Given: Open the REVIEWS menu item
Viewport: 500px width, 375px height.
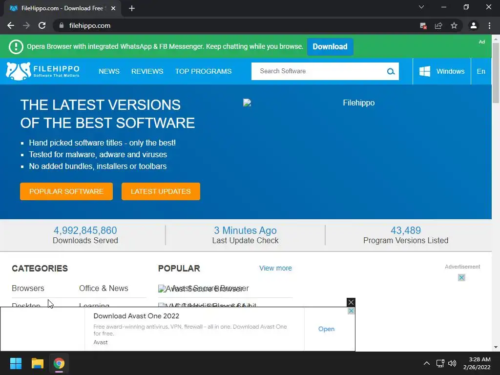Looking at the screenshot, I should 147,71.
